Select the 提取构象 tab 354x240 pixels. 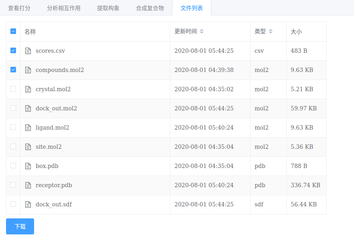(x=108, y=8)
